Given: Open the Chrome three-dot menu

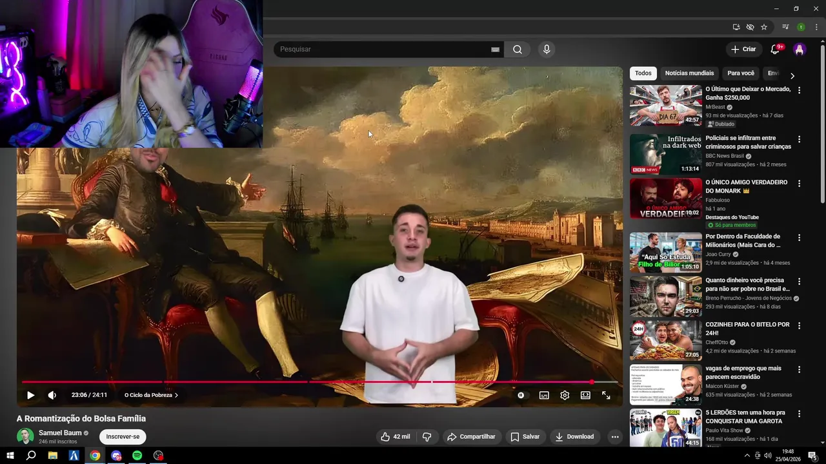Looking at the screenshot, I should click(x=816, y=27).
